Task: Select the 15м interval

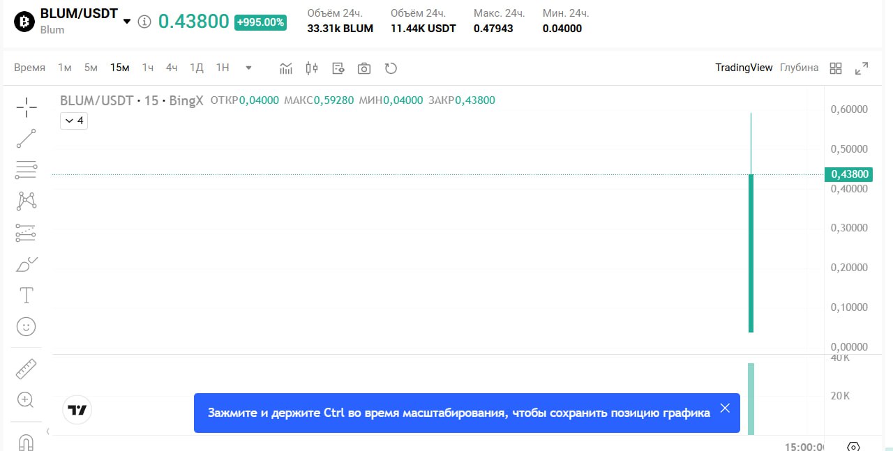Action: click(119, 68)
